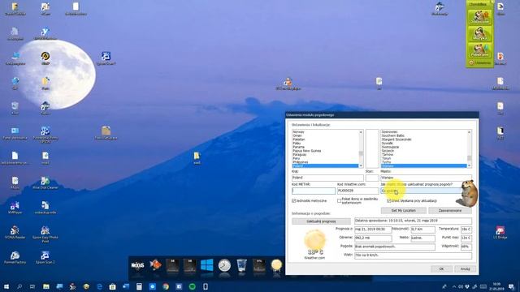Select Papua New Guinea in the country list

[x=307, y=151]
